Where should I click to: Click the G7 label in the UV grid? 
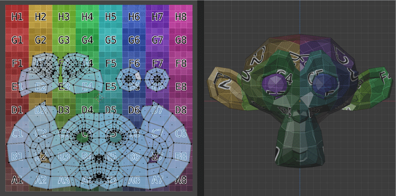tap(157, 40)
